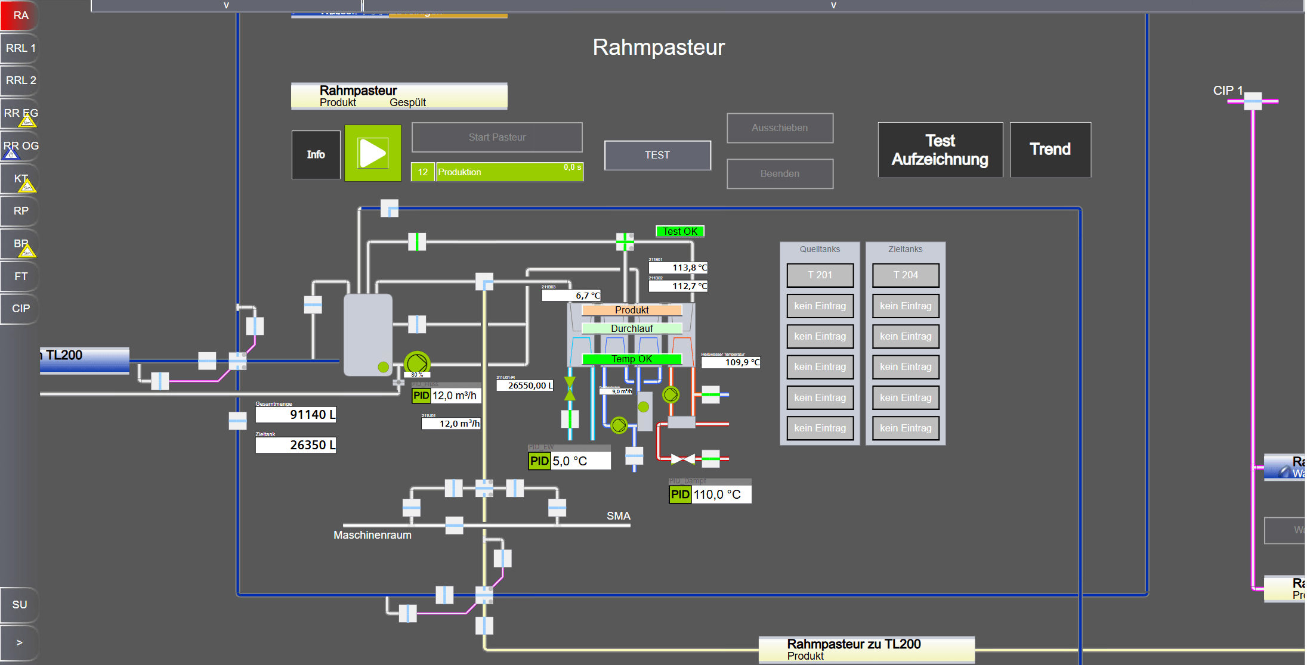Click the Beenden button

click(780, 173)
